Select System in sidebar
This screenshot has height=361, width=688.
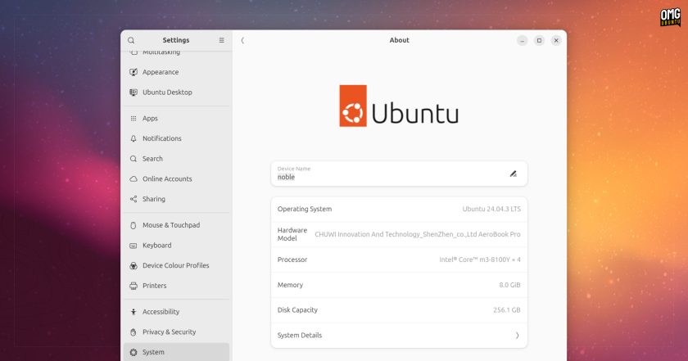coord(176,352)
